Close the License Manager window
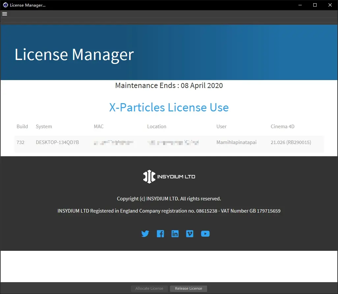The image size is (338, 294). [330, 5]
